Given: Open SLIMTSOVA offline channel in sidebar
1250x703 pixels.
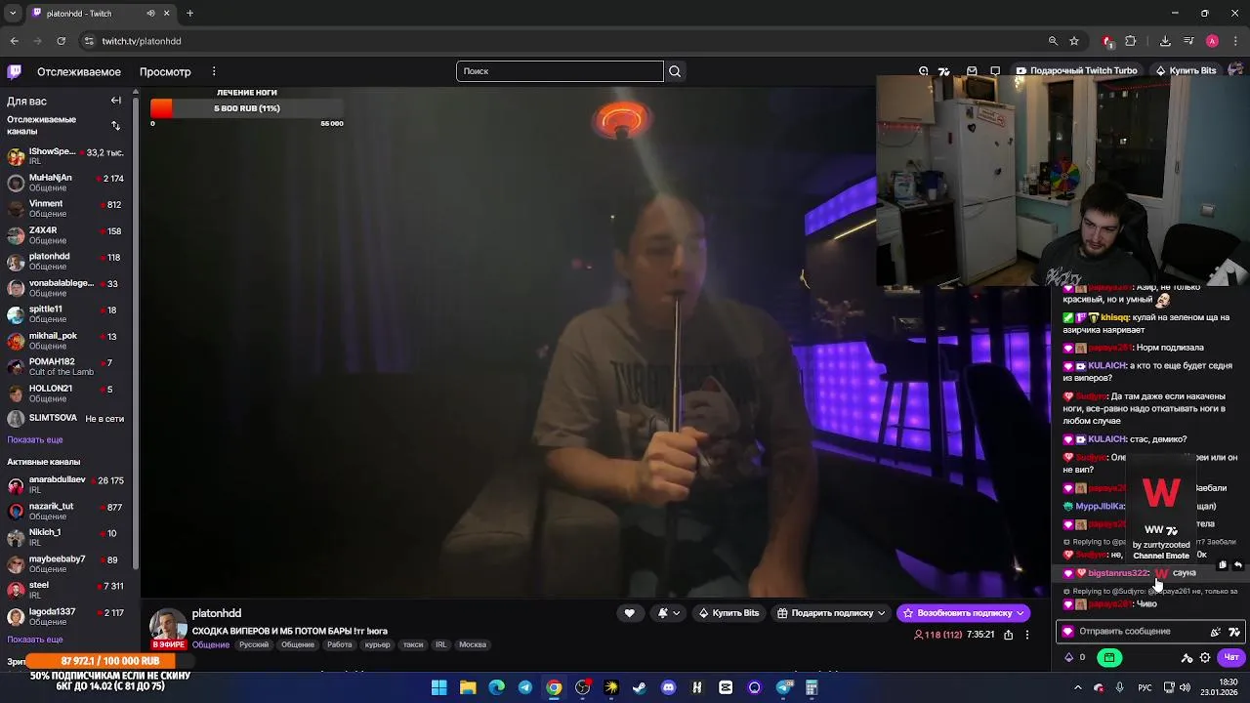Looking at the screenshot, I should [x=66, y=419].
